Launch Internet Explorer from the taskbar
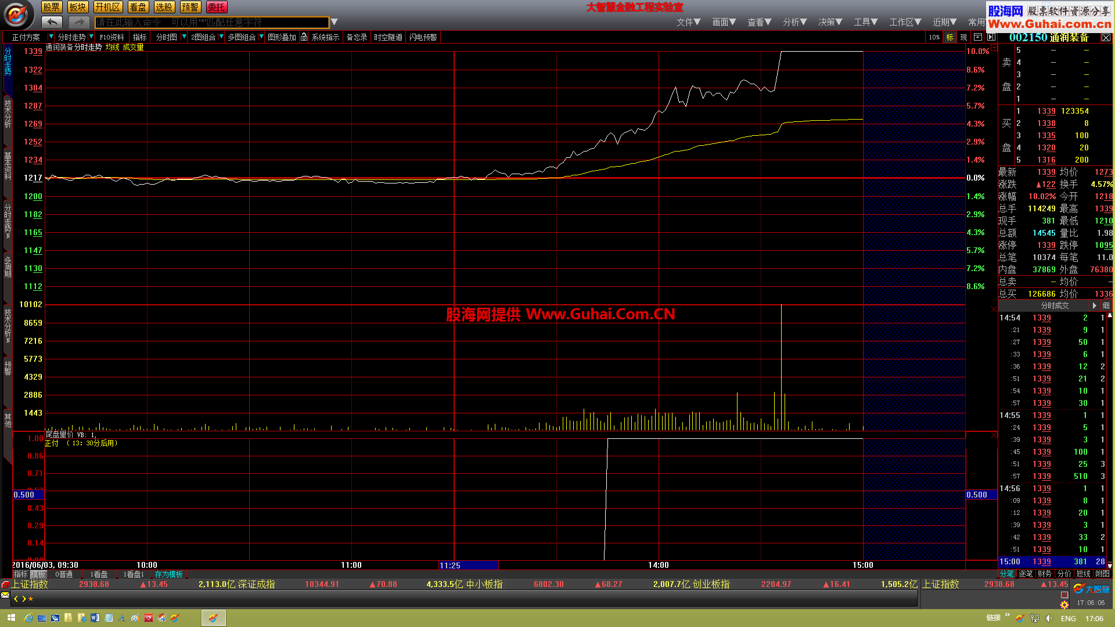This screenshot has width=1115, height=627. click(x=28, y=618)
